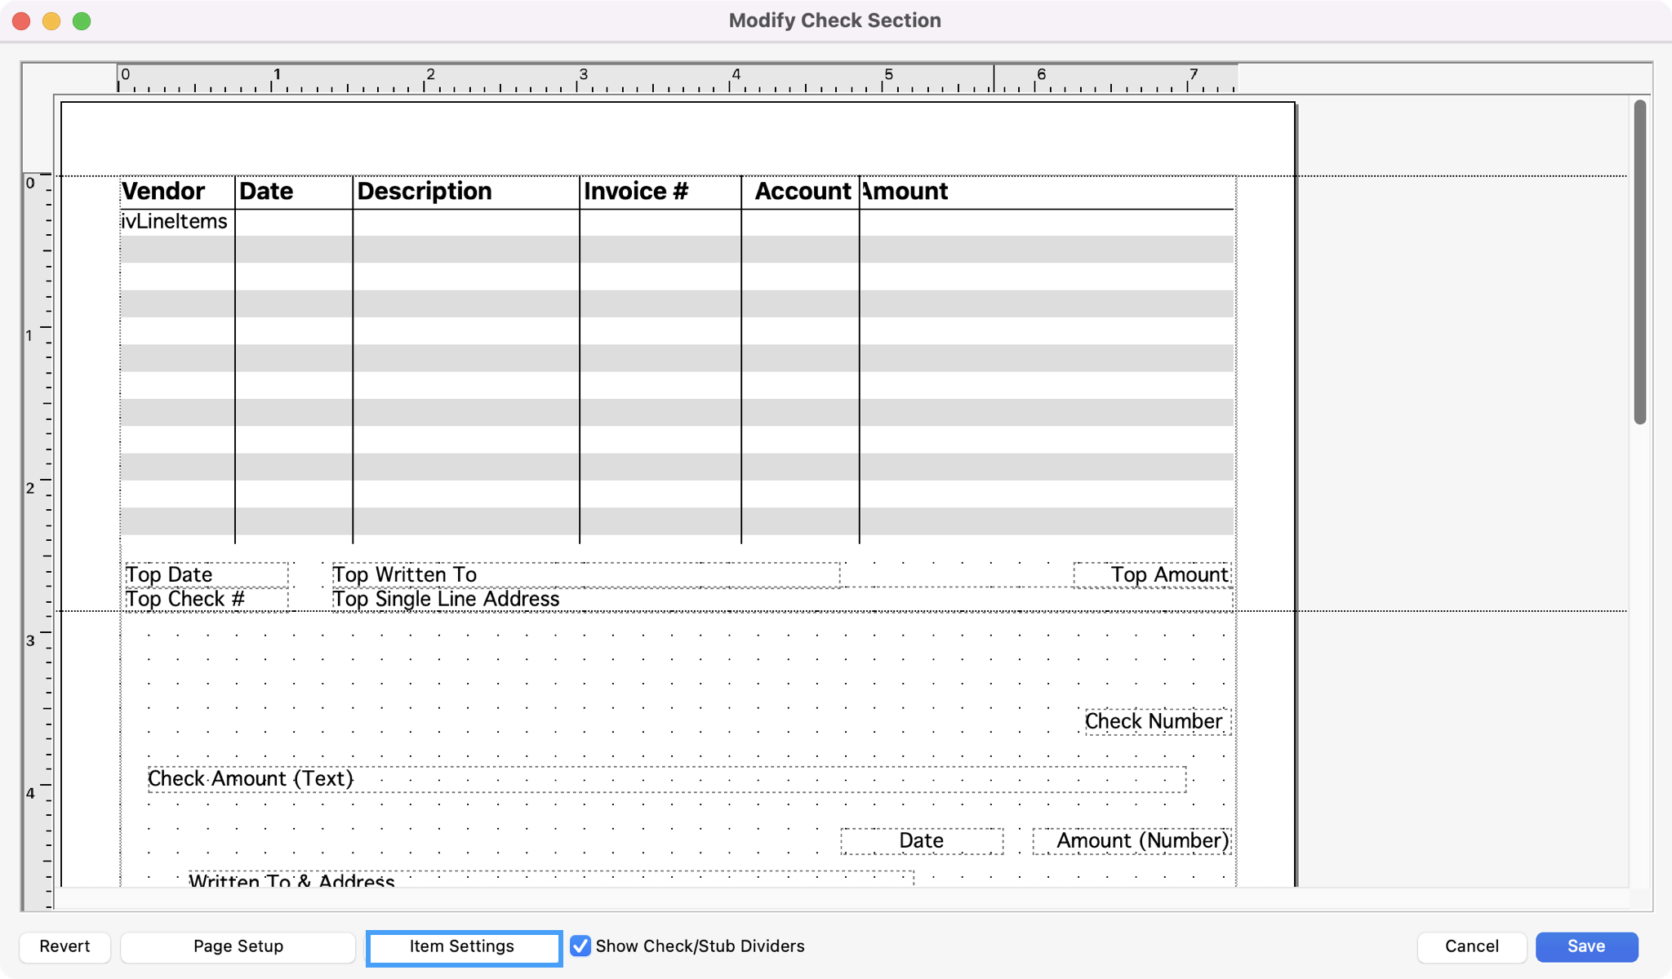
Task: Select the Top Written To field
Action: (x=585, y=574)
